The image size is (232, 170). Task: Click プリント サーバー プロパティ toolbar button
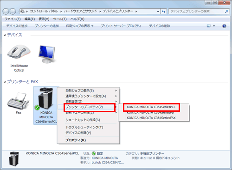coord(121,26)
